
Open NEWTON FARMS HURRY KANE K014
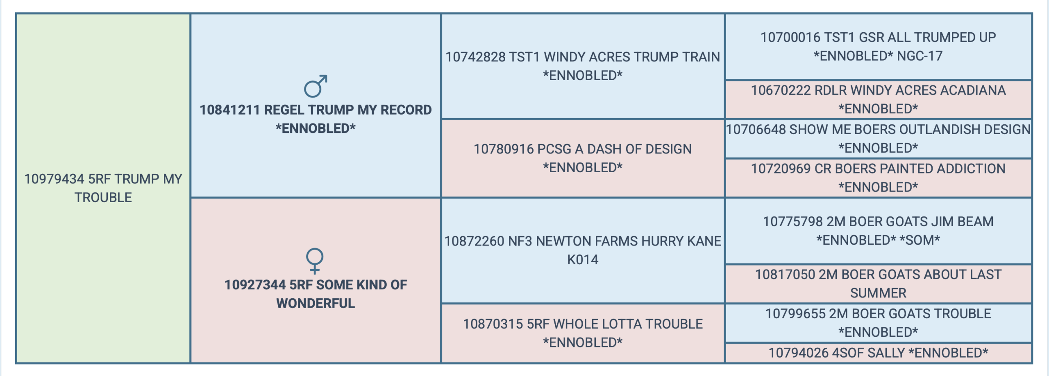click(582, 250)
